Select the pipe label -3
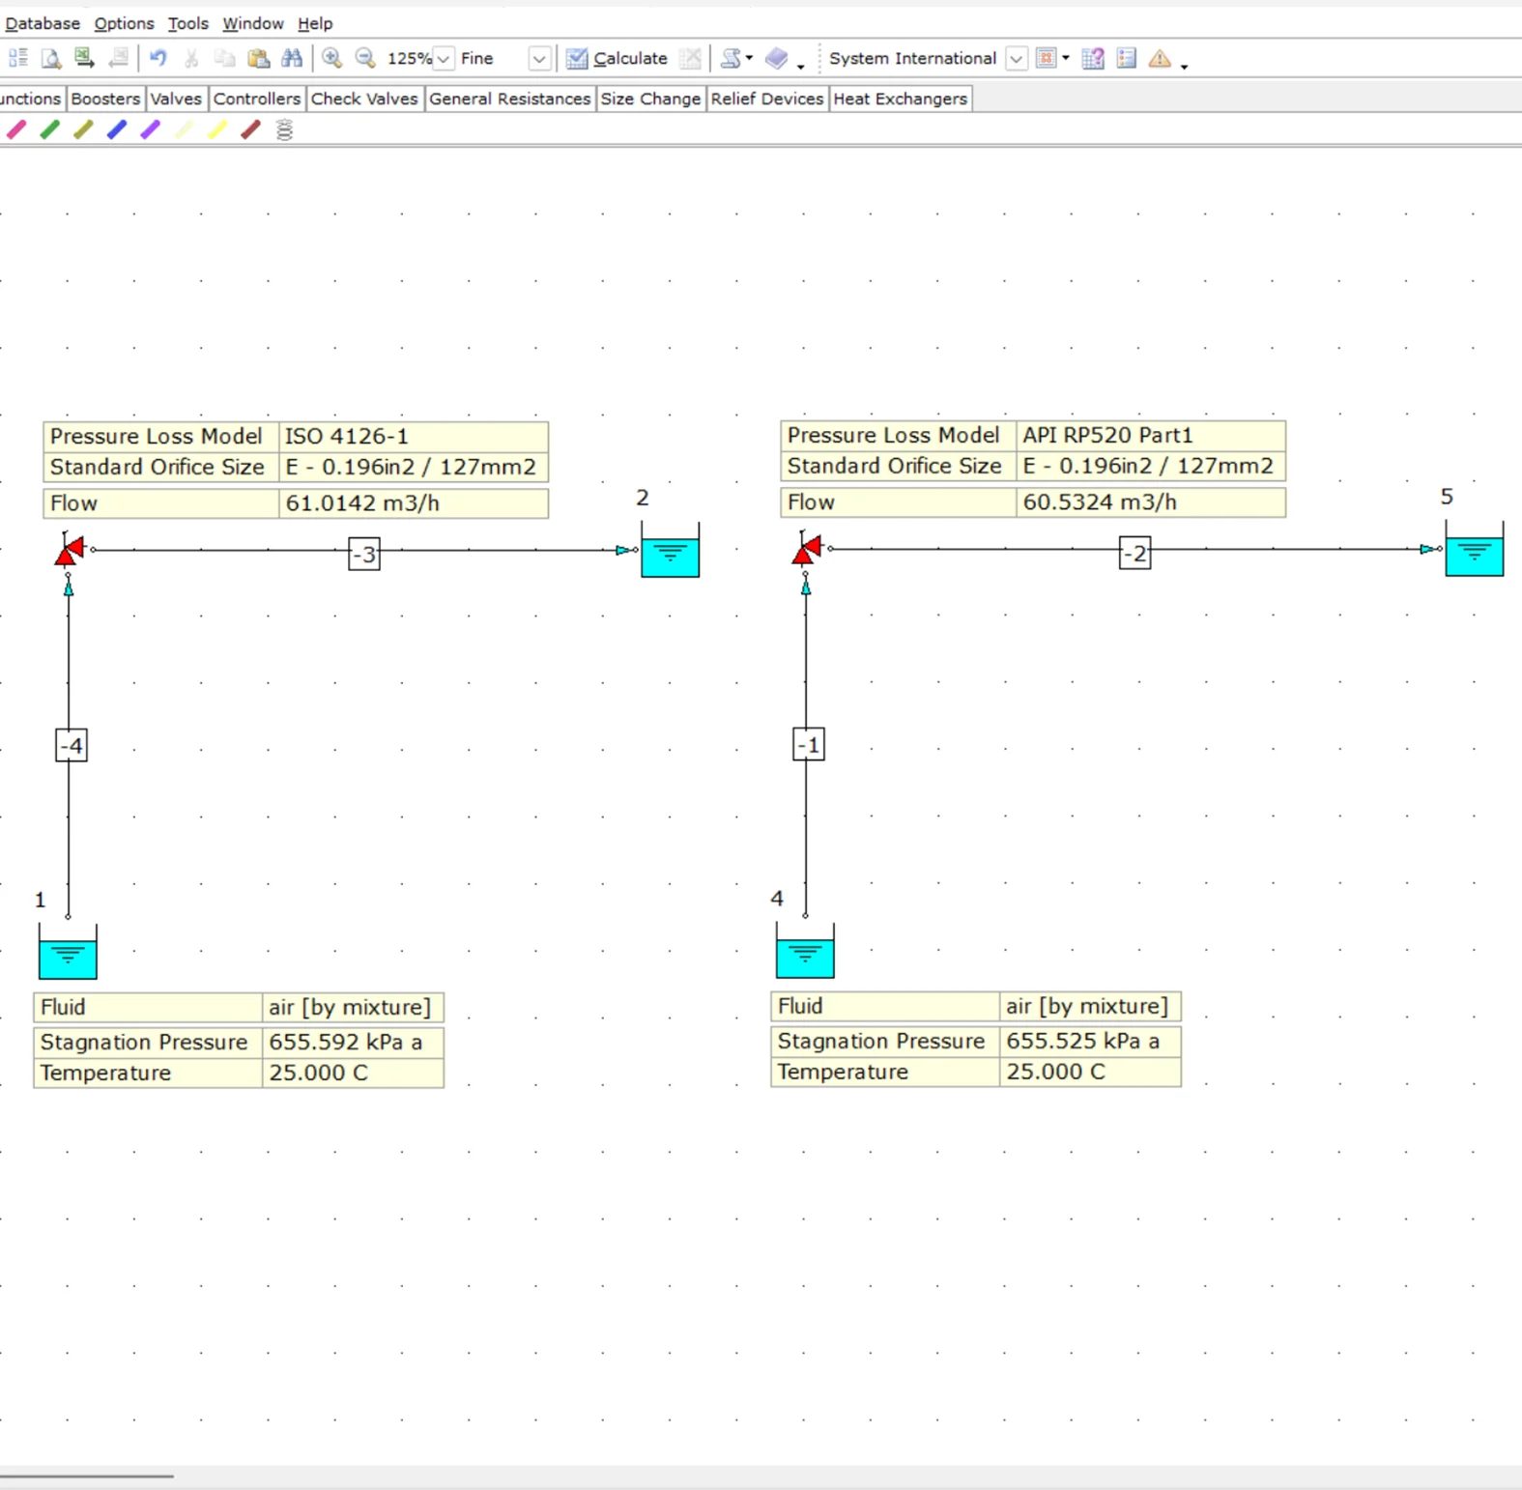The image size is (1522, 1490). point(364,555)
